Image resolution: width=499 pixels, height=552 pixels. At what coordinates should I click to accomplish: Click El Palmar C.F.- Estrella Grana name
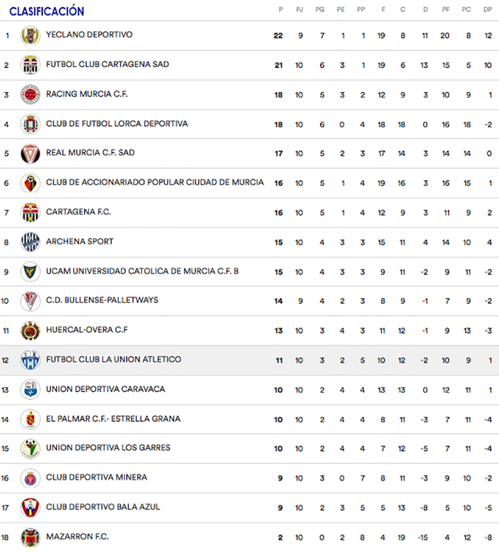click(114, 418)
